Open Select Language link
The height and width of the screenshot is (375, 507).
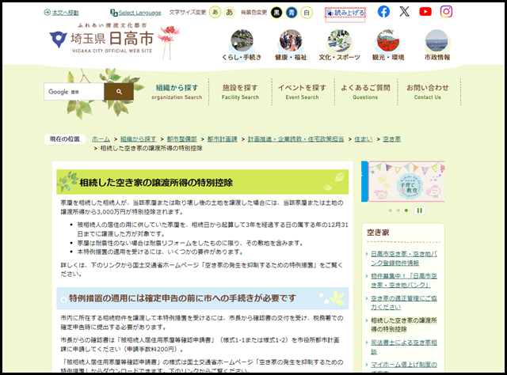tap(135, 13)
